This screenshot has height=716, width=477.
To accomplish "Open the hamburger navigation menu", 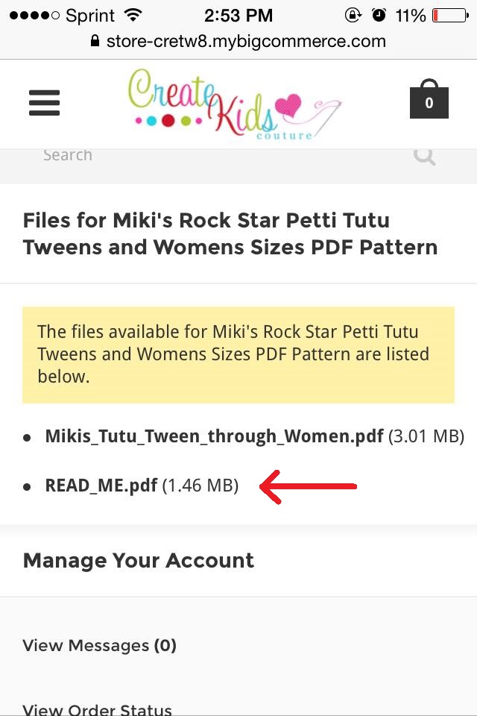I will pos(44,104).
